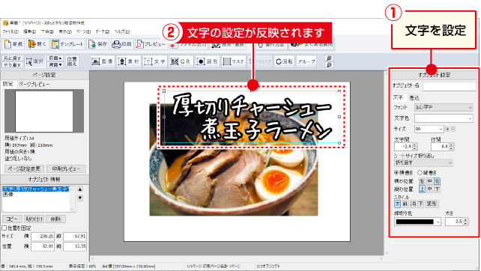The height and width of the screenshot is (271, 481).
Task: Rotate object with 回転 tool
Action: (284, 61)
